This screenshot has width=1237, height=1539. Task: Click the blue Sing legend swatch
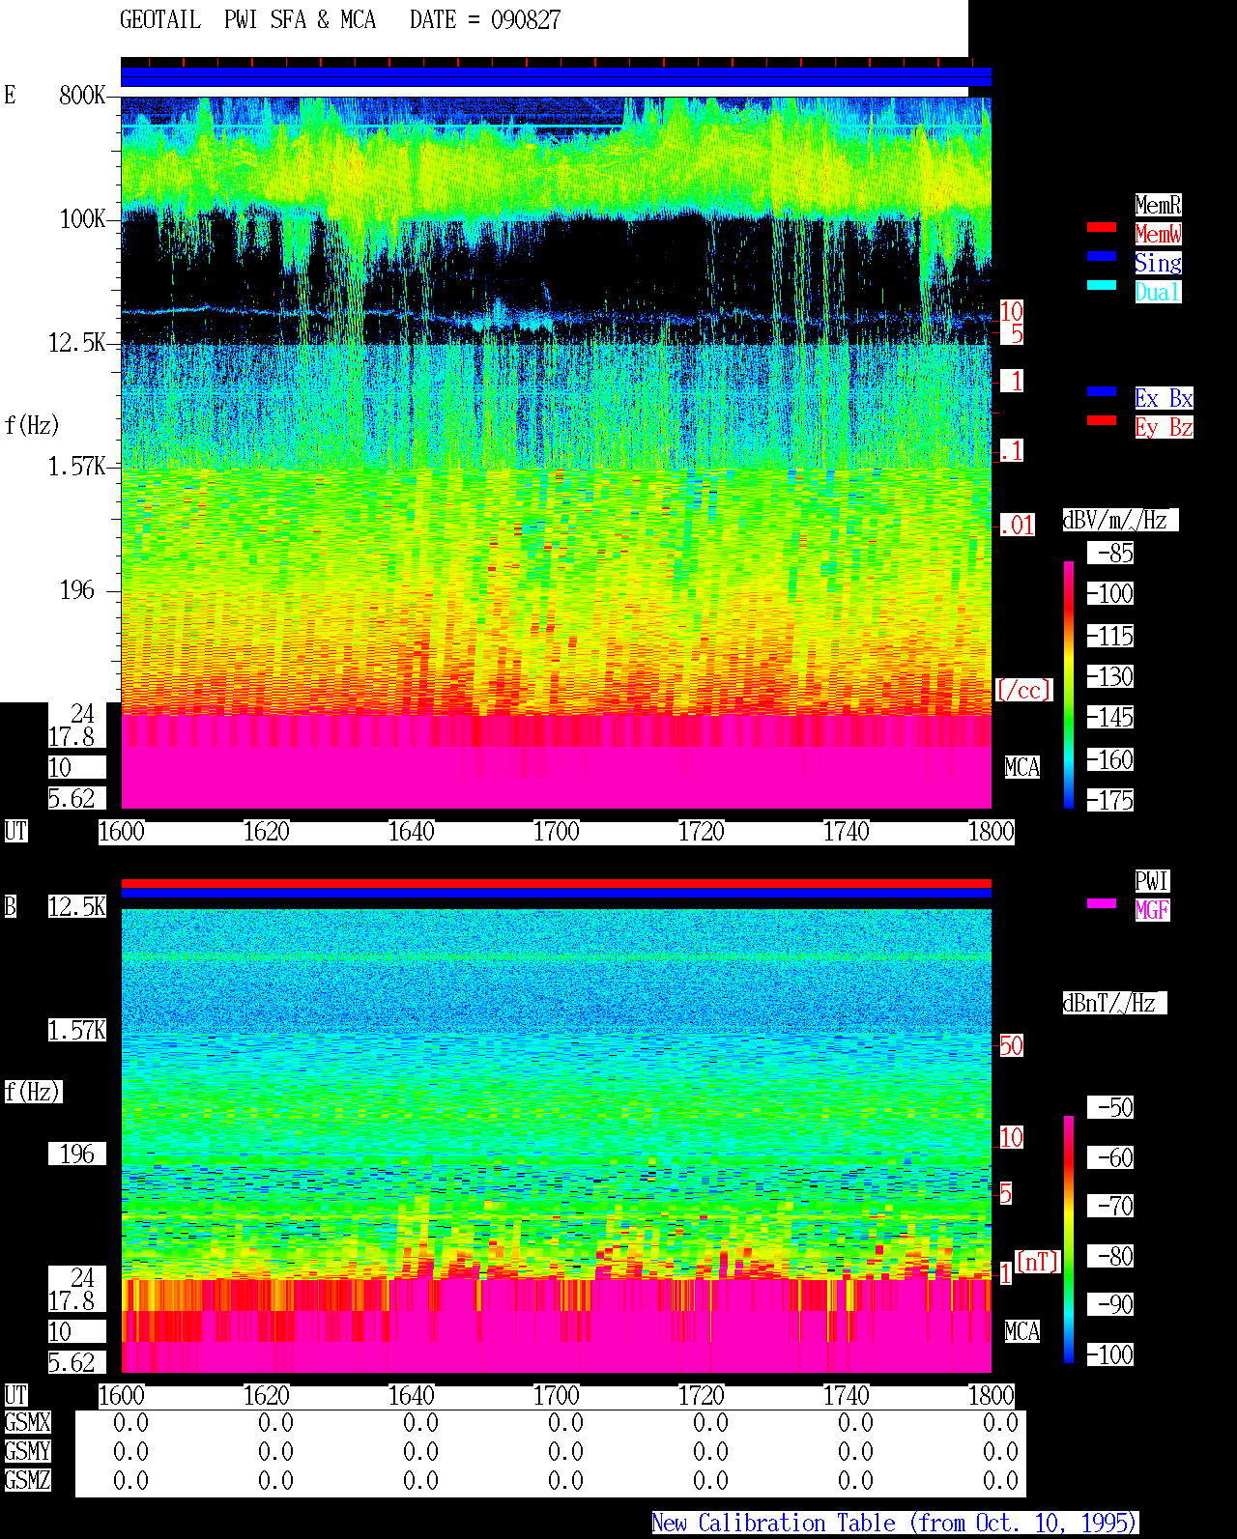pos(1102,256)
